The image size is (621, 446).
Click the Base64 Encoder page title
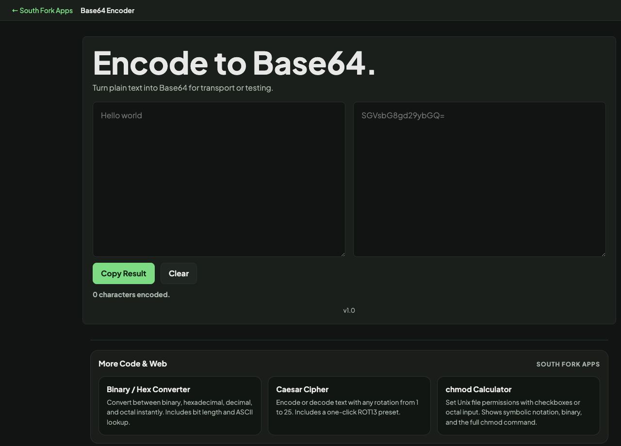107,10
